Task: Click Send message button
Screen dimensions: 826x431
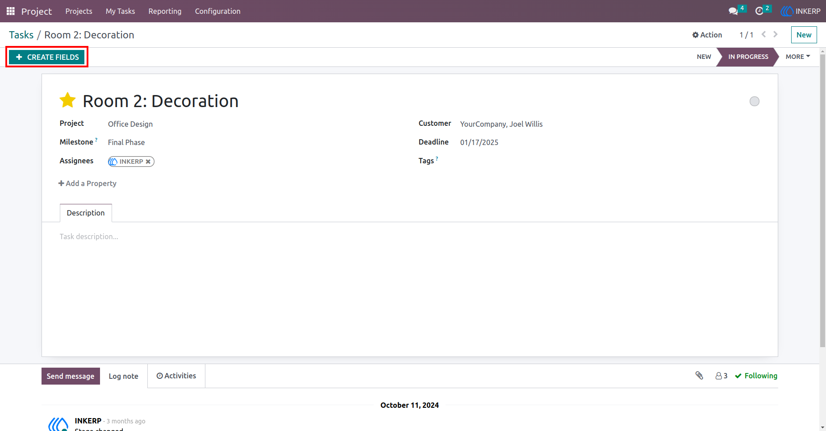Action: click(71, 376)
